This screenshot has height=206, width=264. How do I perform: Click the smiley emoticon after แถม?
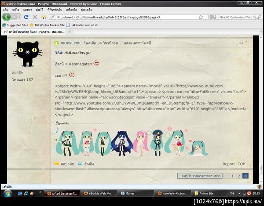point(72,75)
